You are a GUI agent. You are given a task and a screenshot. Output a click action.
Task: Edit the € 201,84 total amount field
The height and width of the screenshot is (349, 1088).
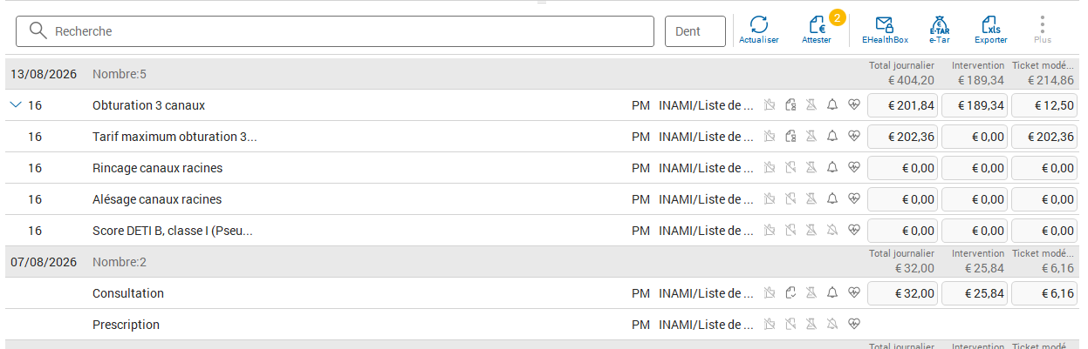(902, 105)
